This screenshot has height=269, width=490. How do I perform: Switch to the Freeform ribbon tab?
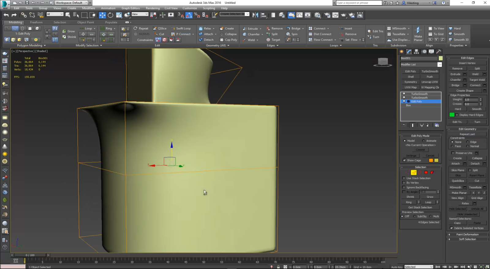point(36,22)
